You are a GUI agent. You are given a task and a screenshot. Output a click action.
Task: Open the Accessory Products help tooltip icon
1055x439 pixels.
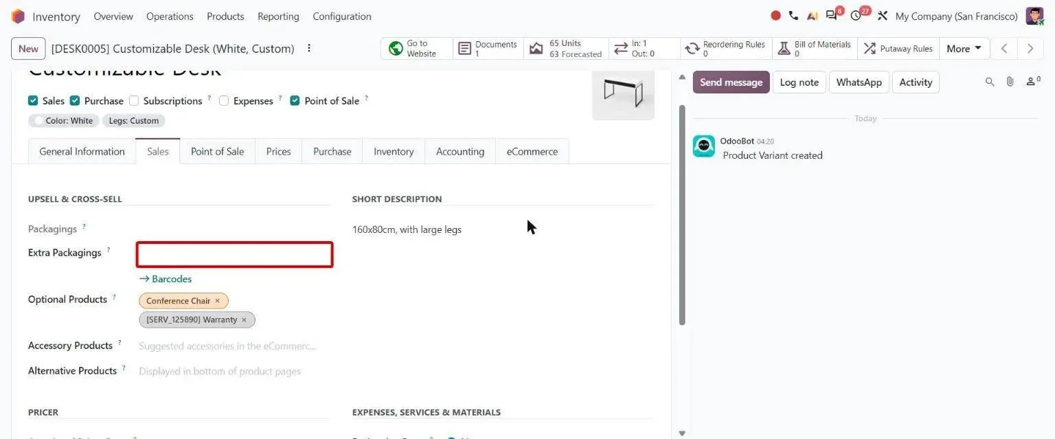point(120,343)
